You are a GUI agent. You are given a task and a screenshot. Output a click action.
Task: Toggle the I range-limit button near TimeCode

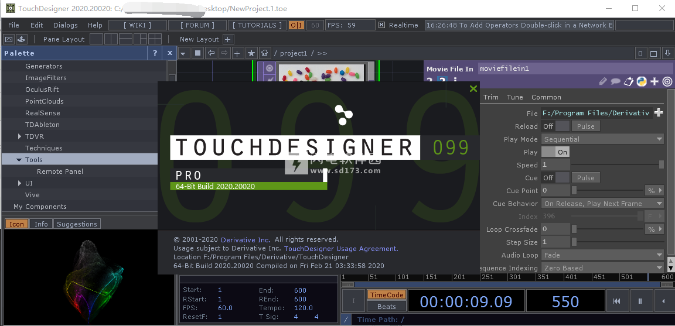pos(353,301)
